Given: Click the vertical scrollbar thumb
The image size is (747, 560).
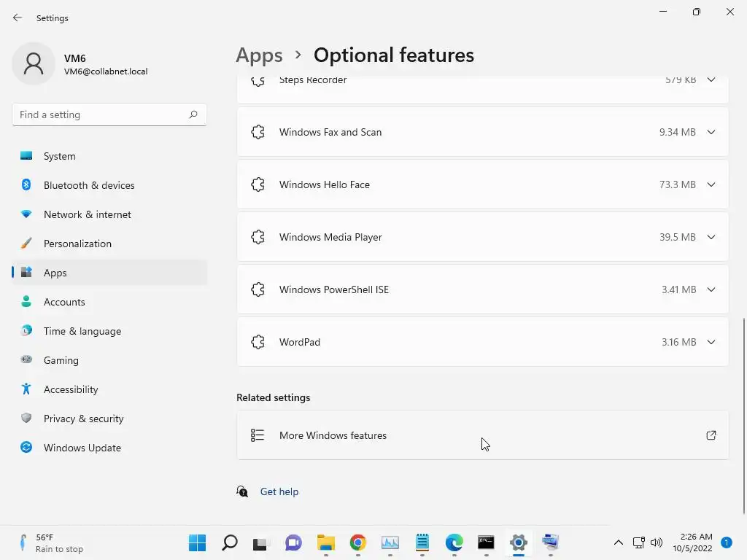Looking at the screenshot, I should (x=743, y=416).
